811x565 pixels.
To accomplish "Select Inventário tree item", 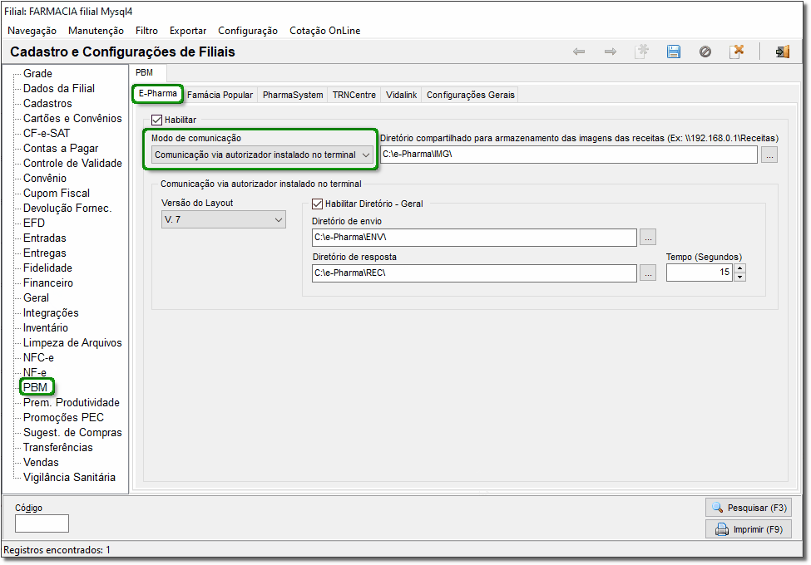I will click(x=46, y=328).
